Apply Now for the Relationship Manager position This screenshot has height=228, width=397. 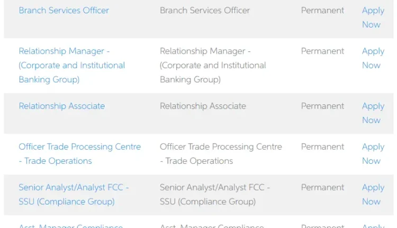coord(373,58)
